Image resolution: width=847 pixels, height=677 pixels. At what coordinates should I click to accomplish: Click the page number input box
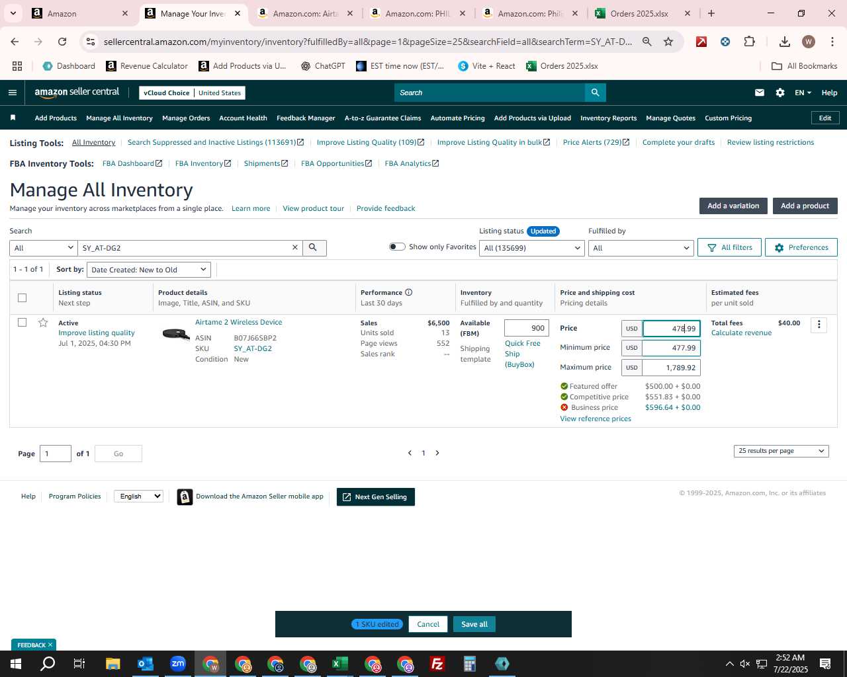coord(56,454)
